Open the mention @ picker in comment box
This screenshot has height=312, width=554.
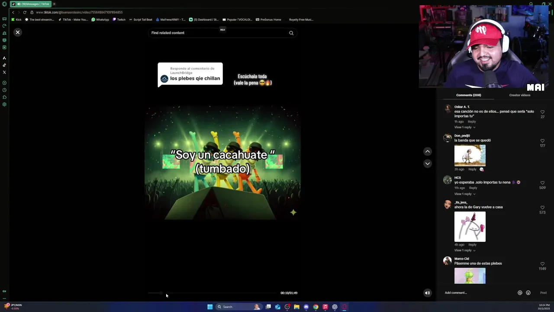pyautogui.click(x=520, y=293)
